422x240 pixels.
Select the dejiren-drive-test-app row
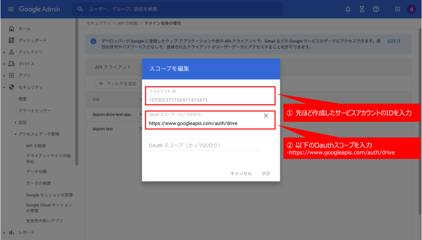coord(113,115)
